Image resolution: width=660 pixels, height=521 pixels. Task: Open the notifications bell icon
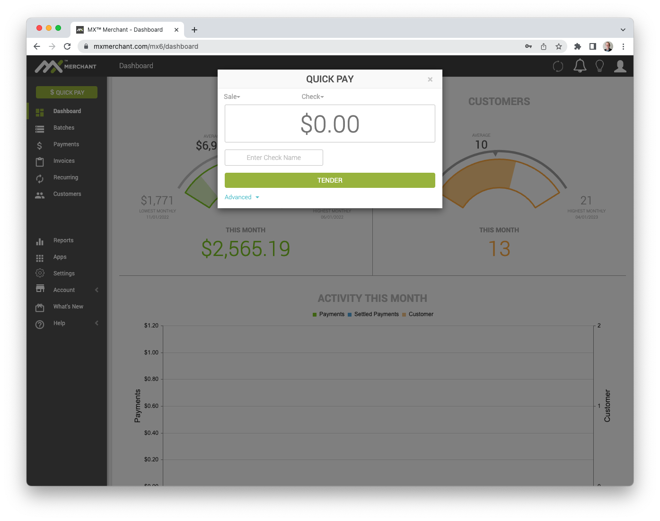[580, 66]
